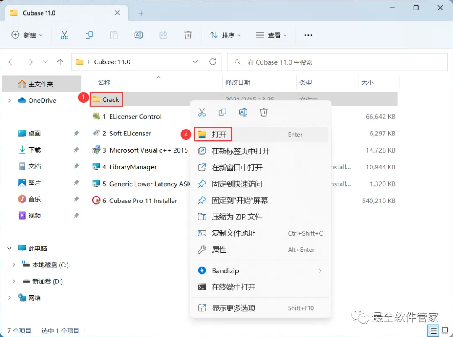Expand the 网络 tree node
Image resolution: width=453 pixels, height=337 pixels.
click(x=10, y=298)
